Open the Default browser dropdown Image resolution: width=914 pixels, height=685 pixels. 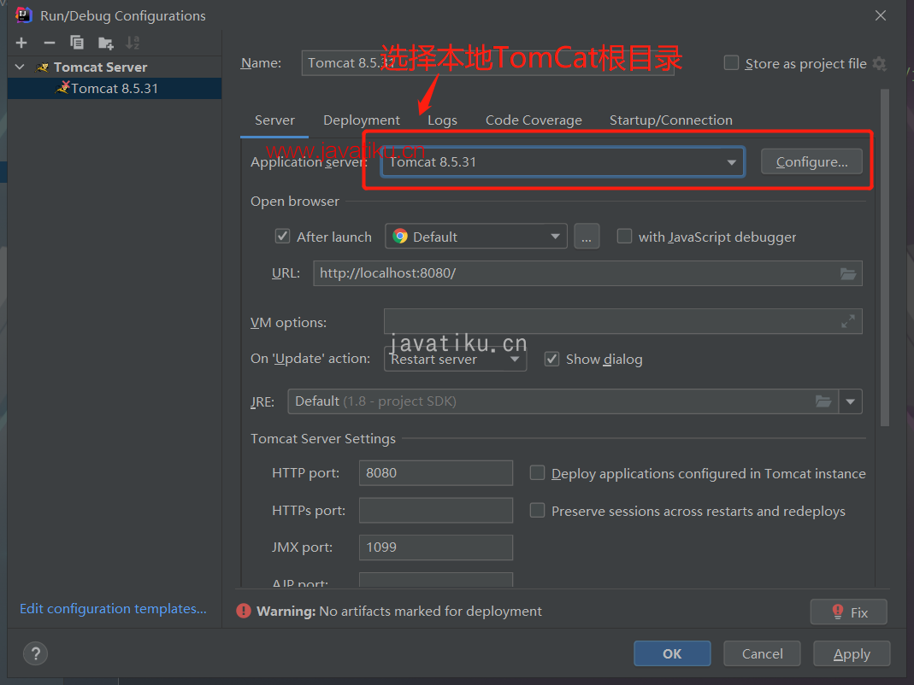(476, 237)
